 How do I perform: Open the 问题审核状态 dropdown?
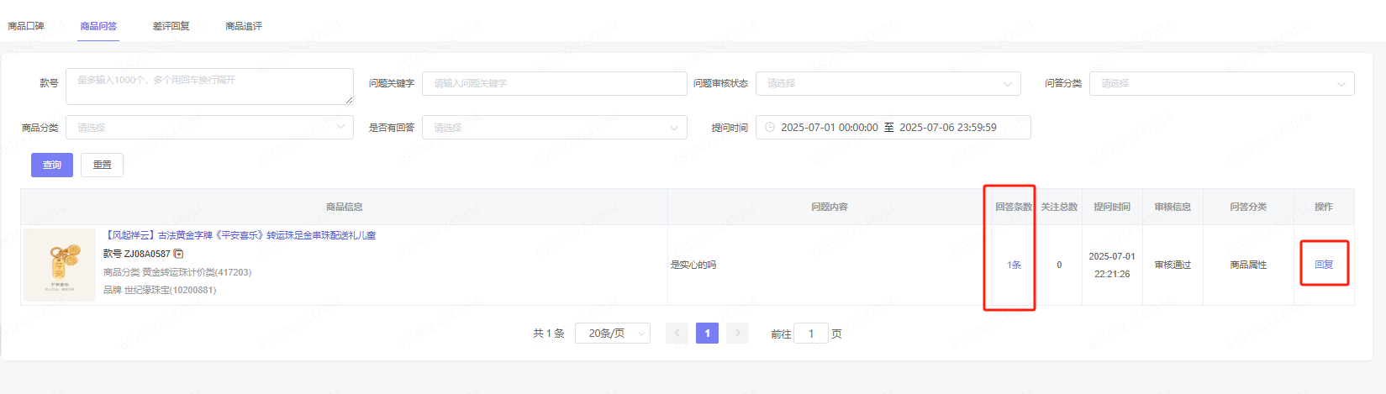pos(888,83)
